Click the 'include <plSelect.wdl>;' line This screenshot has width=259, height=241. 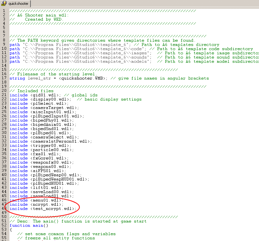pos(39,104)
